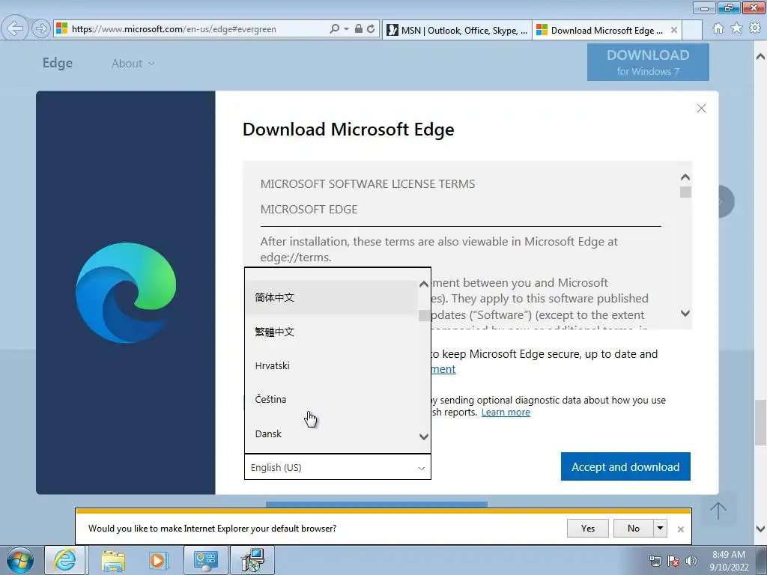This screenshot has width=767, height=575.
Task: Select Čeština language option
Action: 331,400
